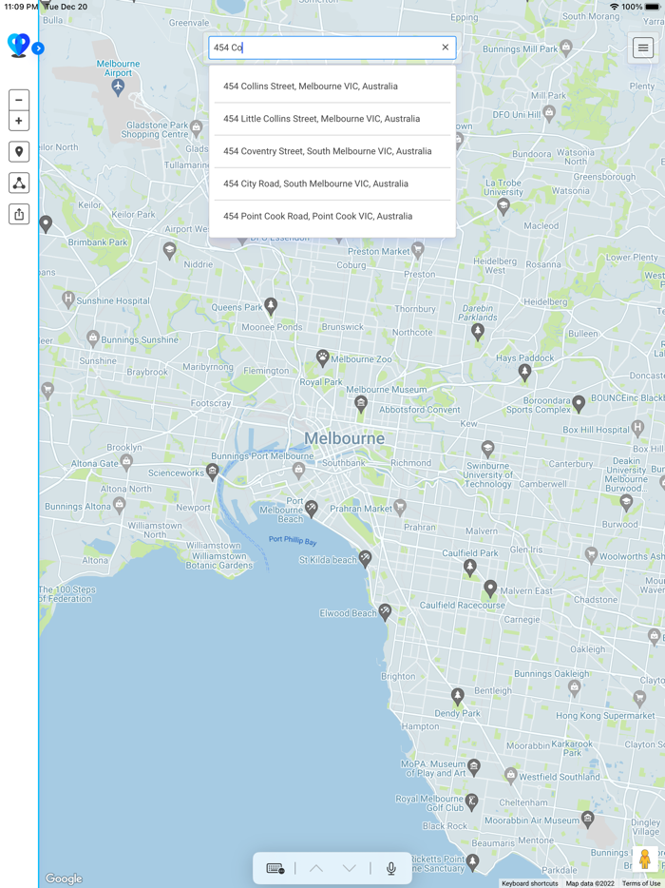Image resolution: width=665 pixels, height=888 pixels.
Task: Click the search box containing 454 Co
Action: tap(332, 48)
